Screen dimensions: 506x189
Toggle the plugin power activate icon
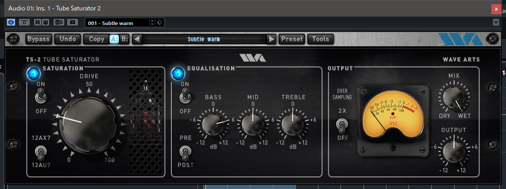[10, 22]
